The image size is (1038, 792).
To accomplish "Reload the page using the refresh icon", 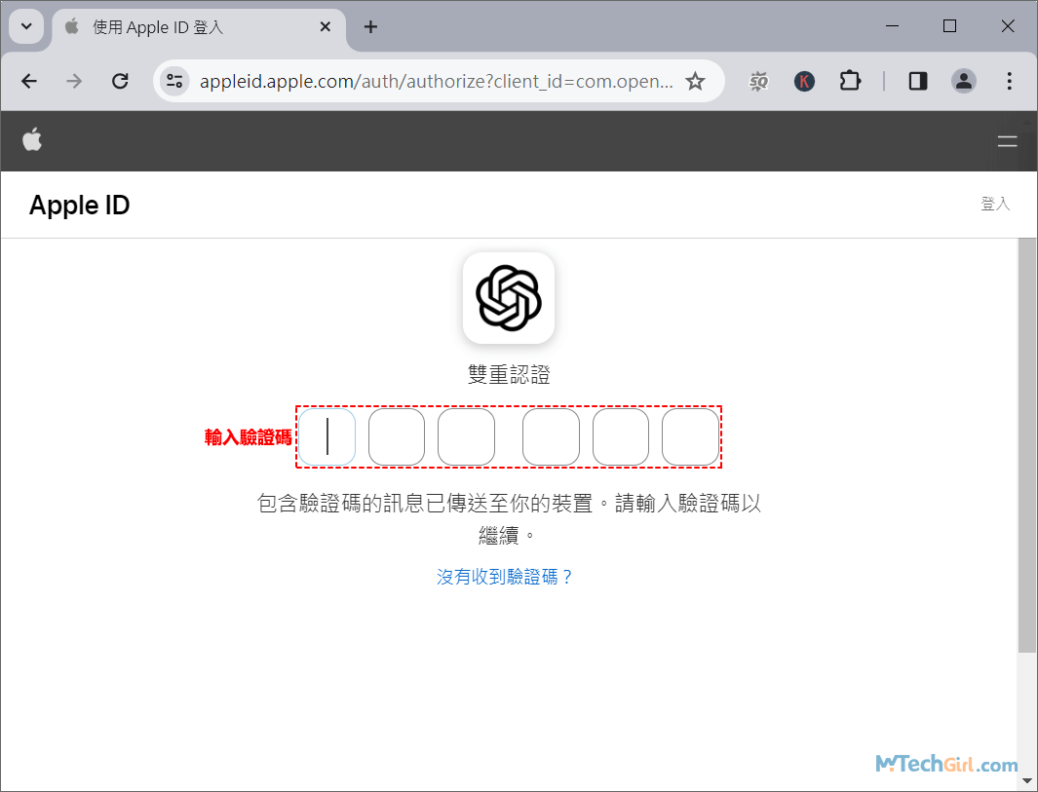I will point(120,81).
